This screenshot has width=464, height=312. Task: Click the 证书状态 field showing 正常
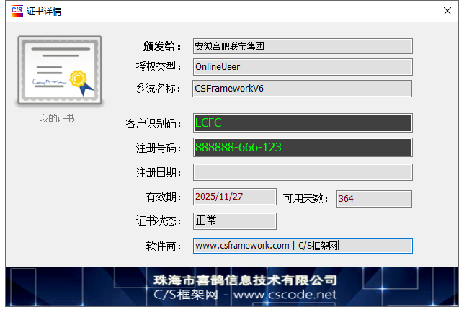[235, 220]
